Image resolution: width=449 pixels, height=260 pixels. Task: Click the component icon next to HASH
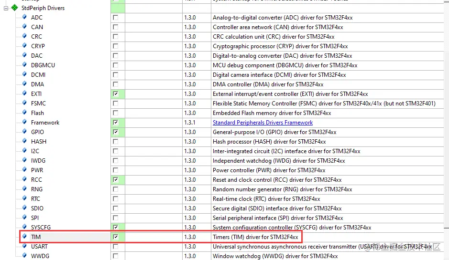point(25,141)
